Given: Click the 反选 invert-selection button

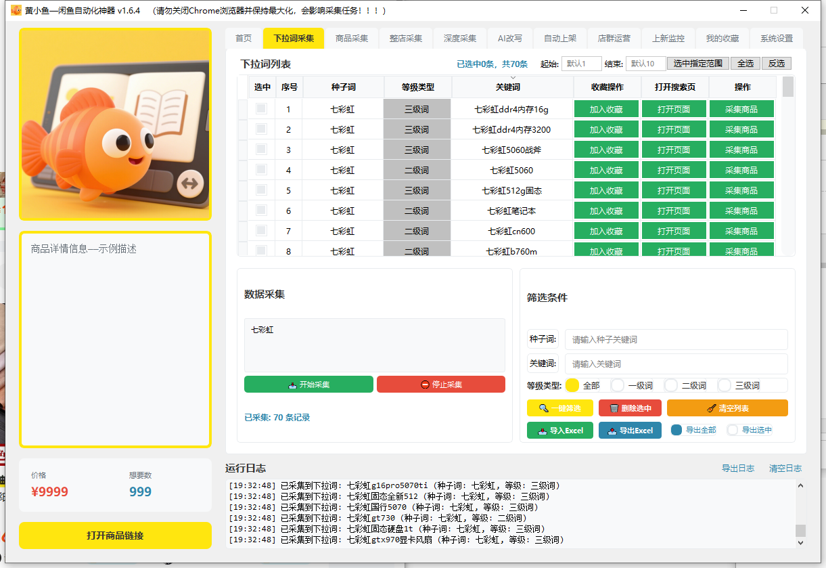Looking at the screenshot, I should pyautogui.click(x=775, y=62).
